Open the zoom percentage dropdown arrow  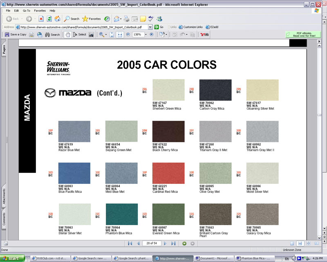(x=146, y=34)
